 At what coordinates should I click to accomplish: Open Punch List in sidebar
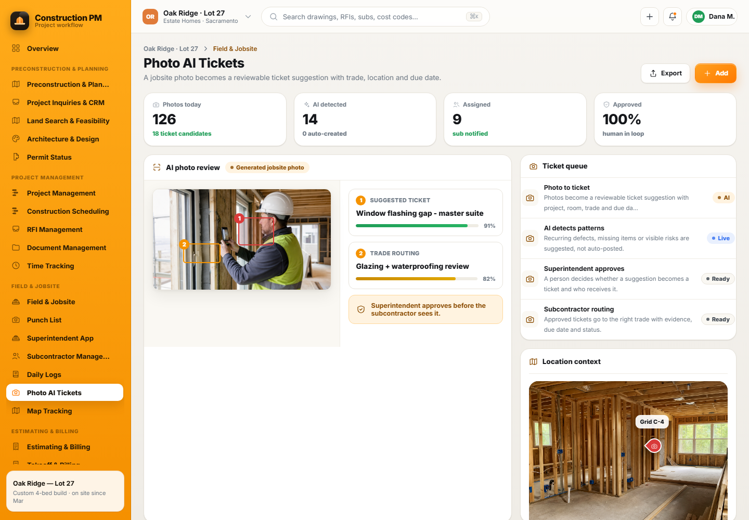tap(64, 320)
